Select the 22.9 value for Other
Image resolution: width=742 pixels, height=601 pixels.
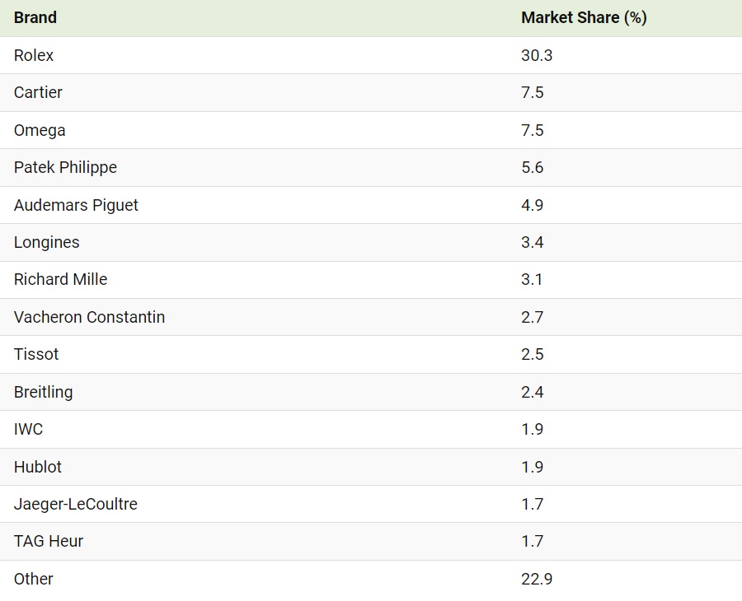tap(536, 579)
